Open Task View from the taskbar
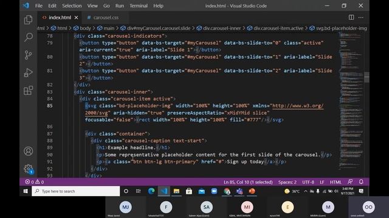 138,191
